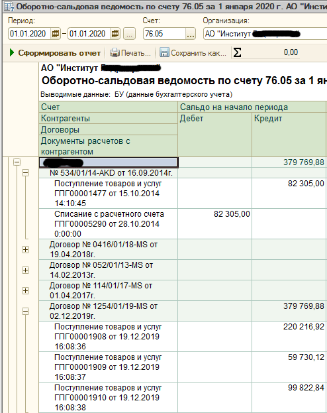Focus the Организация input field
The width and height of the screenshot is (327, 413).
pyautogui.click(x=265, y=34)
